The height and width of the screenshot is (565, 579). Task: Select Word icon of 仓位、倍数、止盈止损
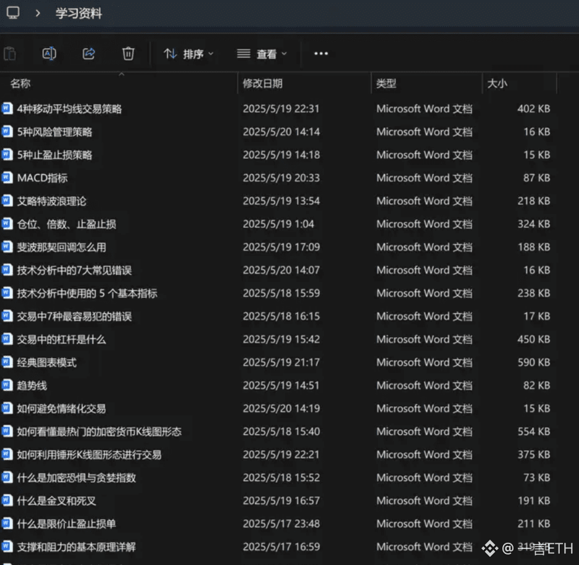(7, 224)
